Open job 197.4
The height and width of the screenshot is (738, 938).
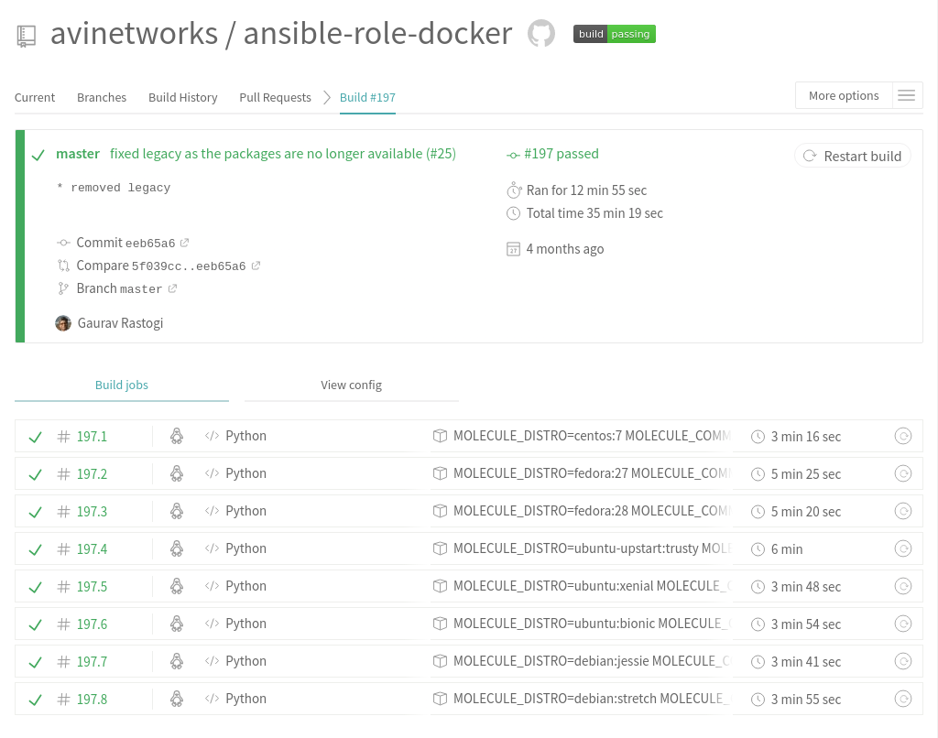(x=92, y=549)
